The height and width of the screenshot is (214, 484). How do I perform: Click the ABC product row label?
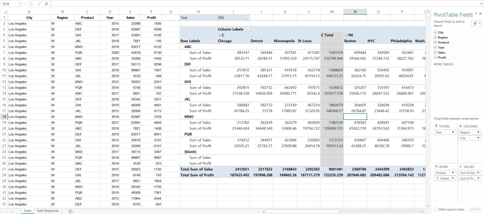click(188, 47)
